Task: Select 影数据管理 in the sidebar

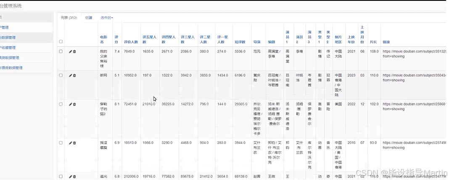Action: [8, 38]
